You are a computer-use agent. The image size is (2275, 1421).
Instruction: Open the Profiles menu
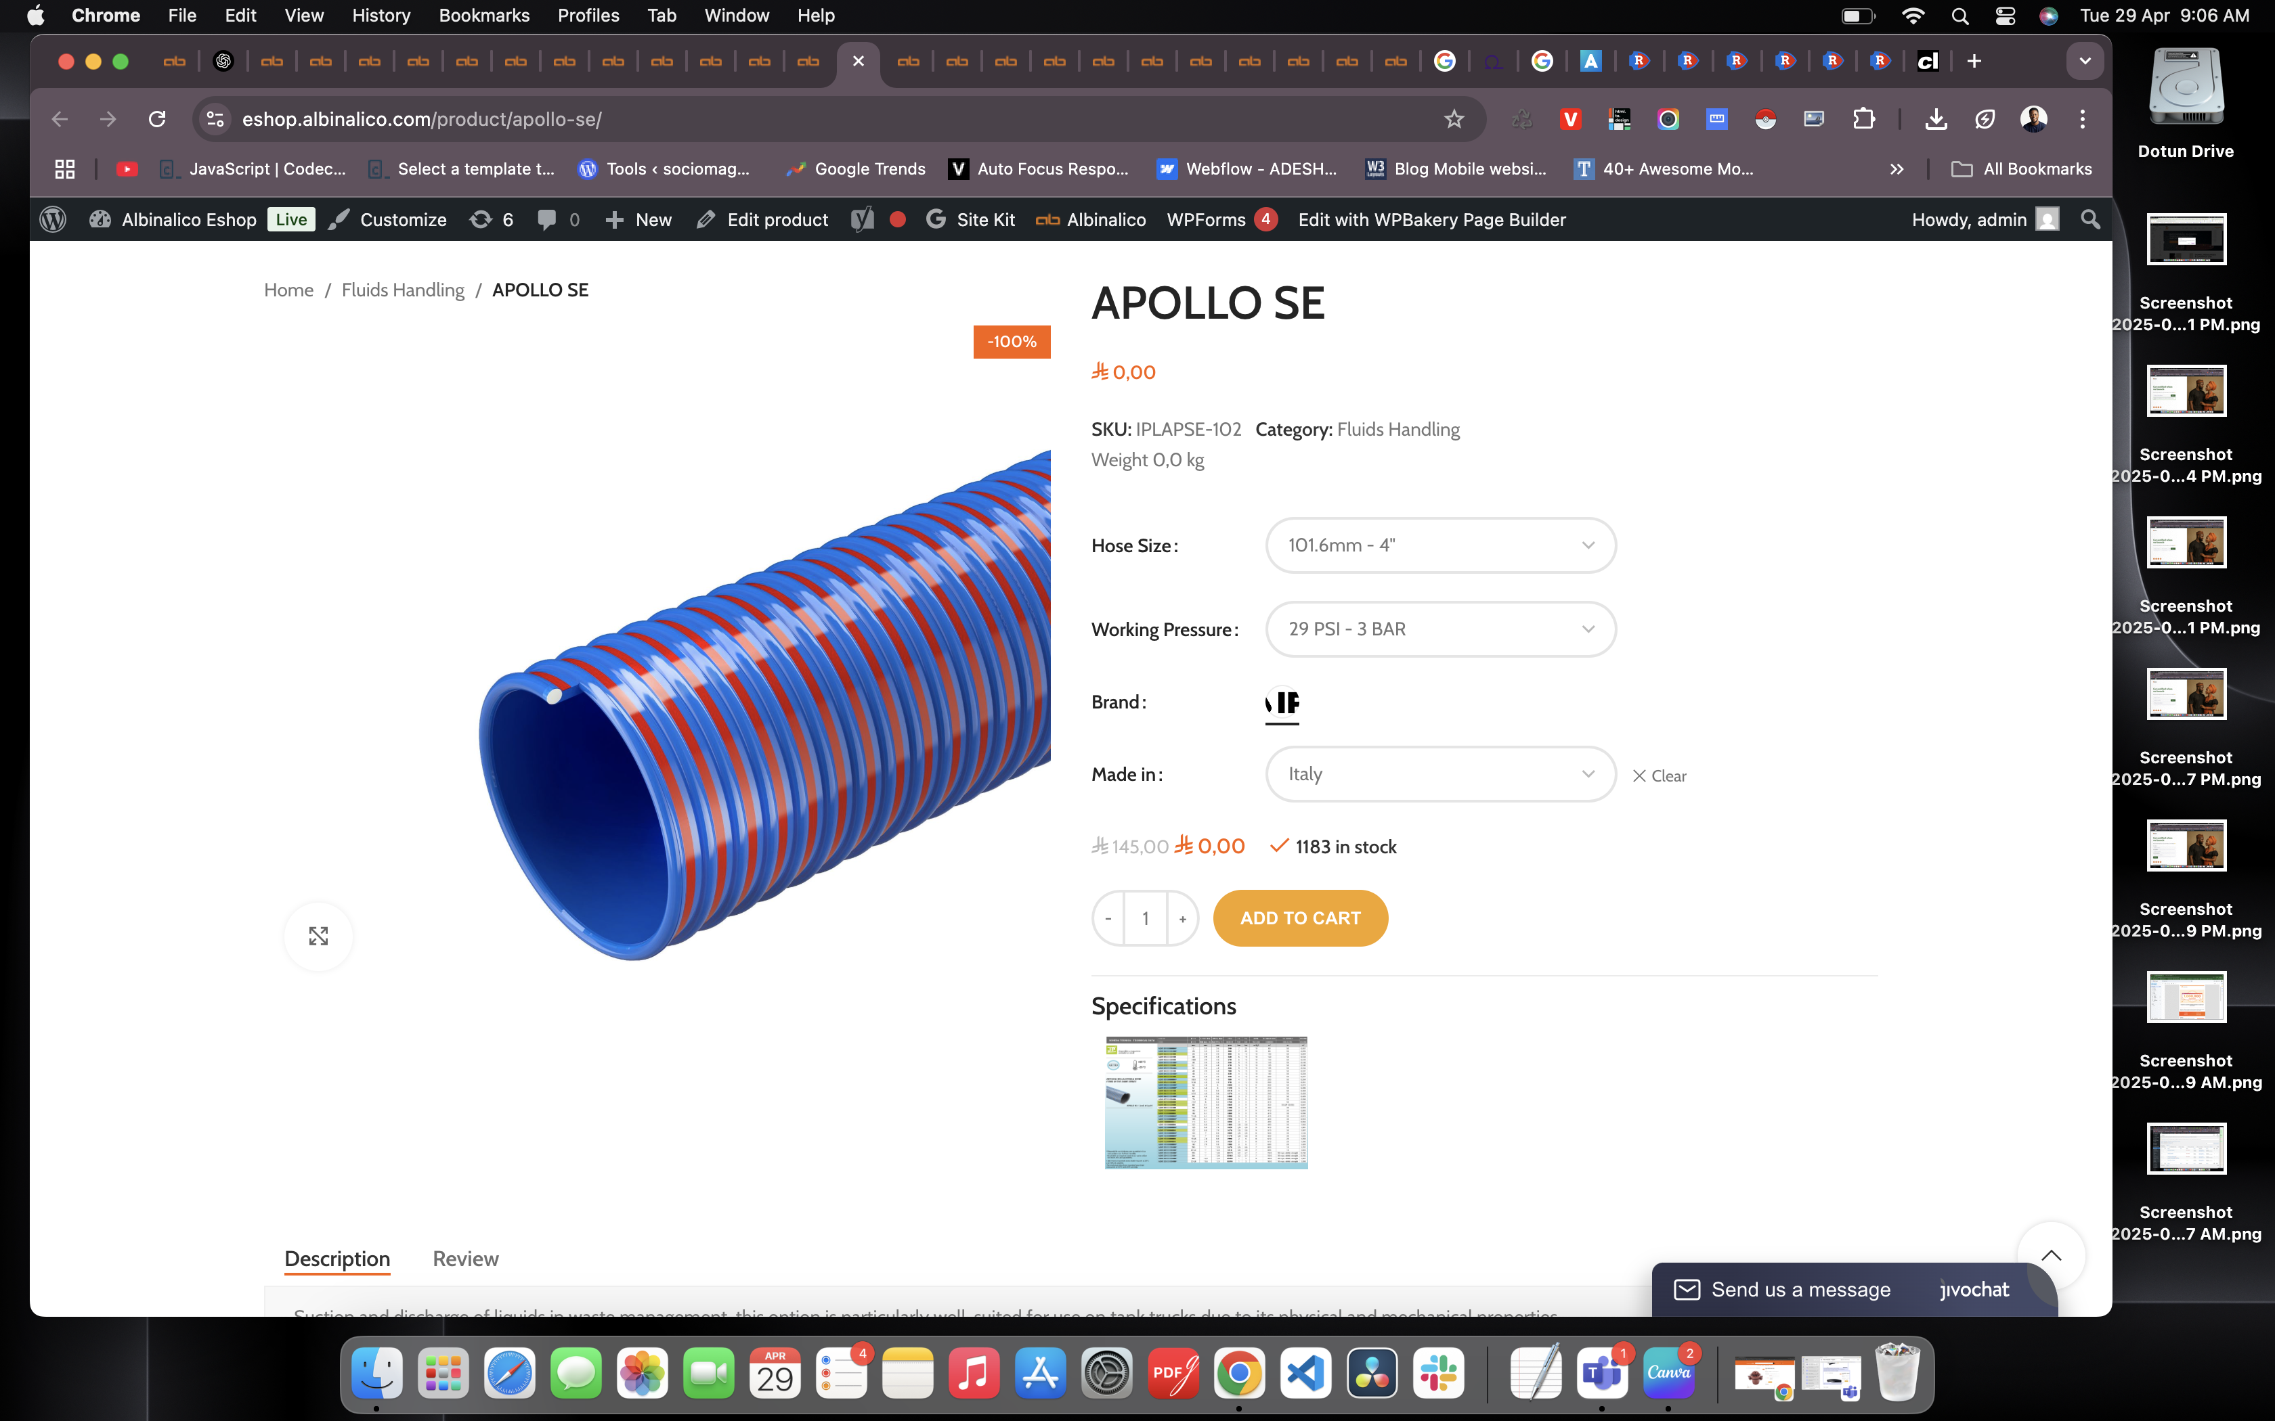click(x=588, y=16)
